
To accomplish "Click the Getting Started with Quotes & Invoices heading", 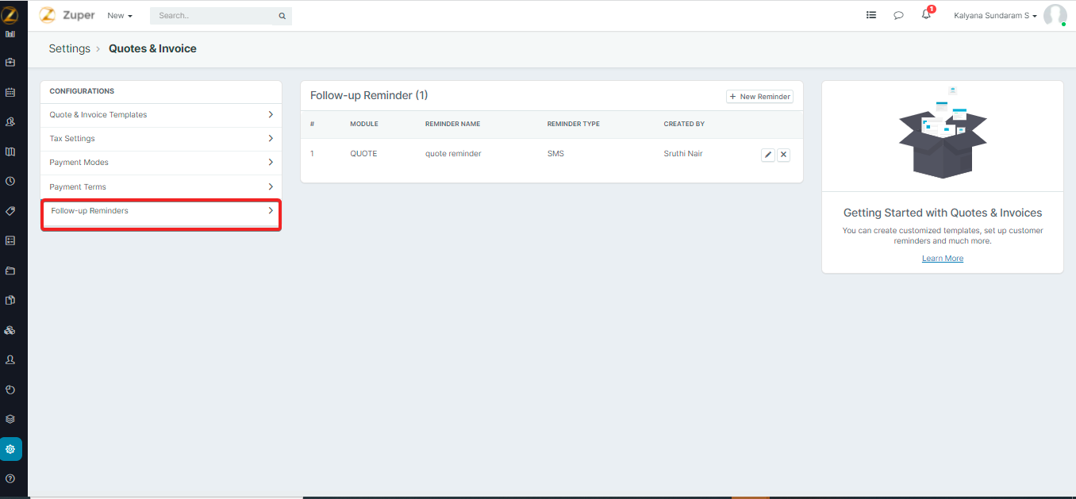I will [943, 213].
